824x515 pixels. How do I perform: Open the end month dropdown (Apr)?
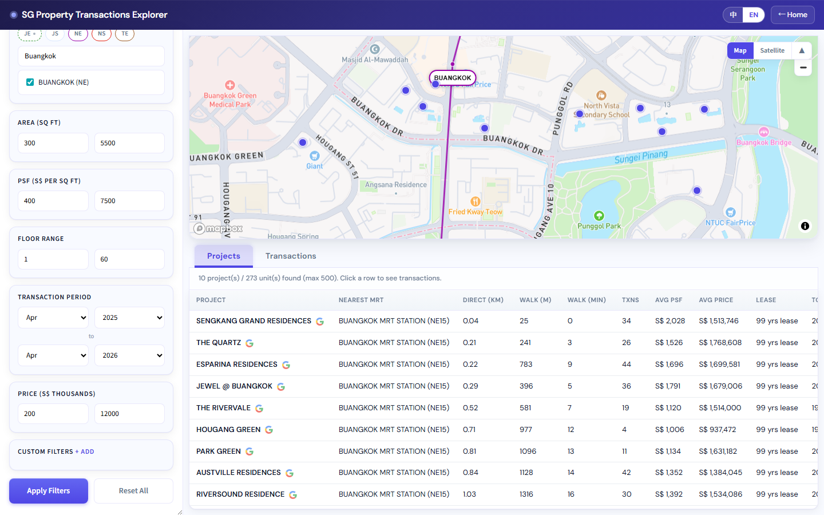pyautogui.click(x=53, y=355)
